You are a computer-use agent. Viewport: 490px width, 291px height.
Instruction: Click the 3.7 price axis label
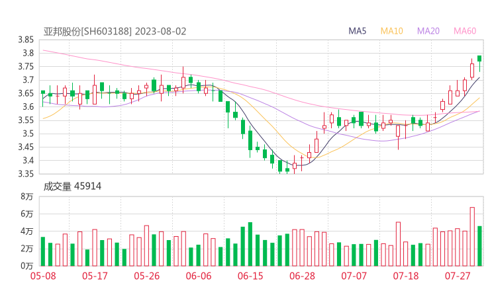pos(28,80)
